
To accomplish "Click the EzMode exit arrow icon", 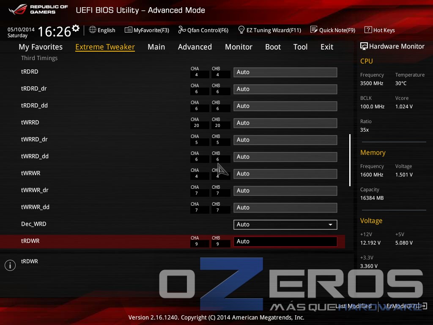I will coord(424,306).
